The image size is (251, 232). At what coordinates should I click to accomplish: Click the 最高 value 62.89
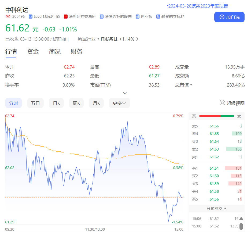(x=154, y=67)
